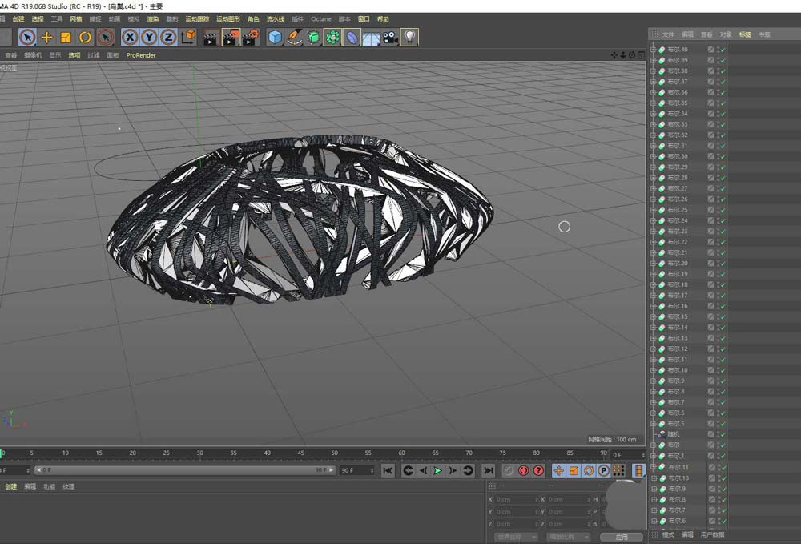801x544 pixels.
Task: Select the spline Pen tool icon
Action: (x=294, y=38)
